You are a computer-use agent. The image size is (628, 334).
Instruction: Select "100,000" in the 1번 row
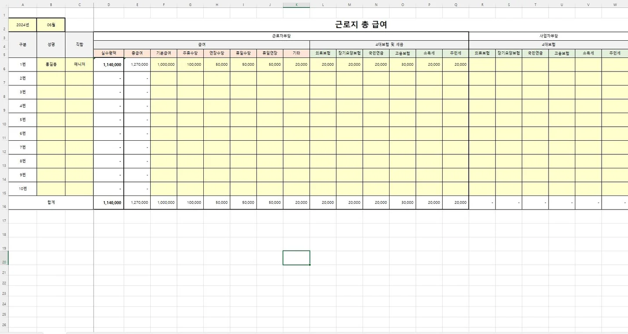[190, 64]
